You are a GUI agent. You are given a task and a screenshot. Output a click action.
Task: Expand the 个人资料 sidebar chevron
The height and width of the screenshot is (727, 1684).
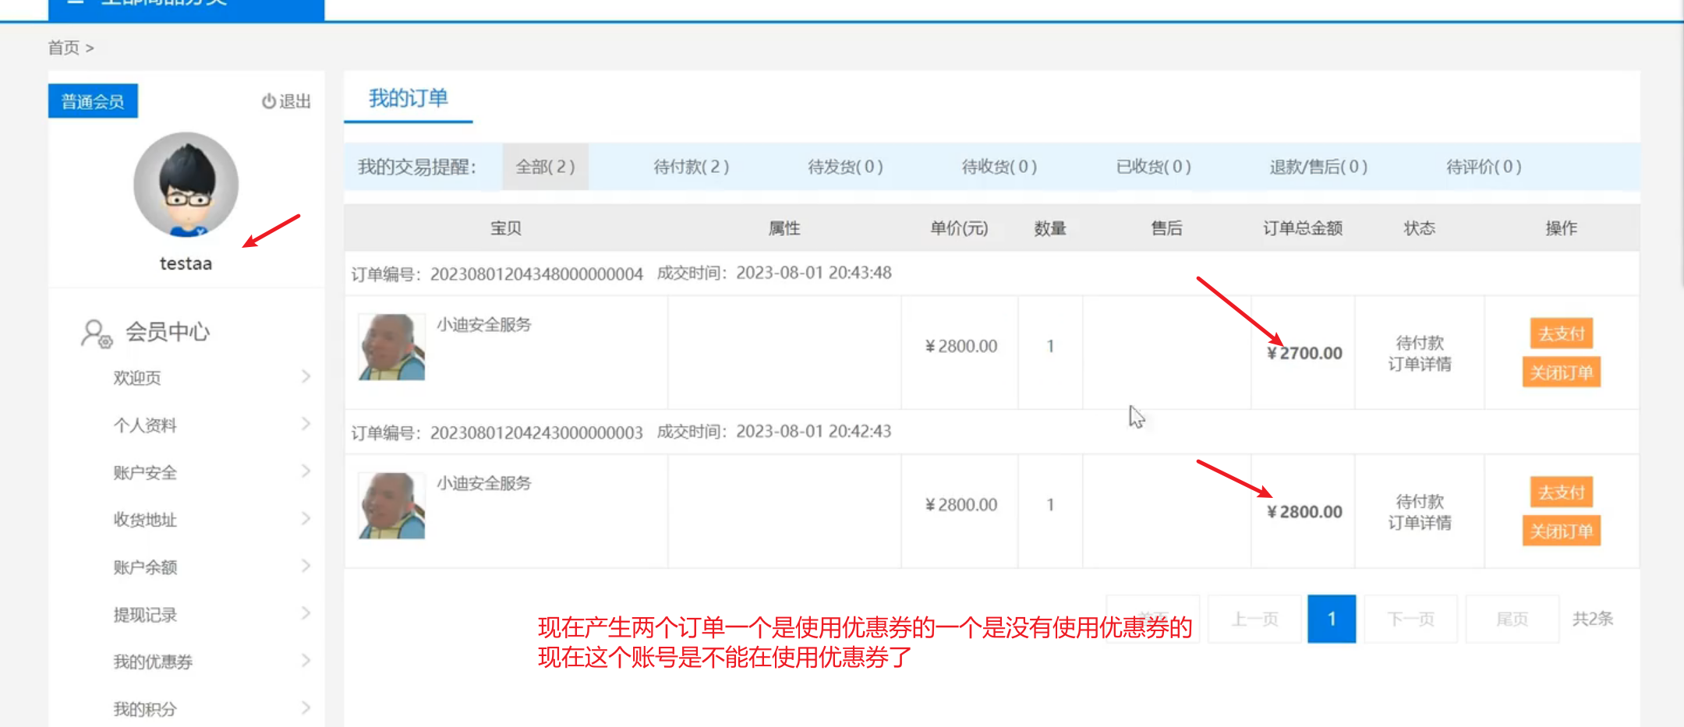pos(306,425)
